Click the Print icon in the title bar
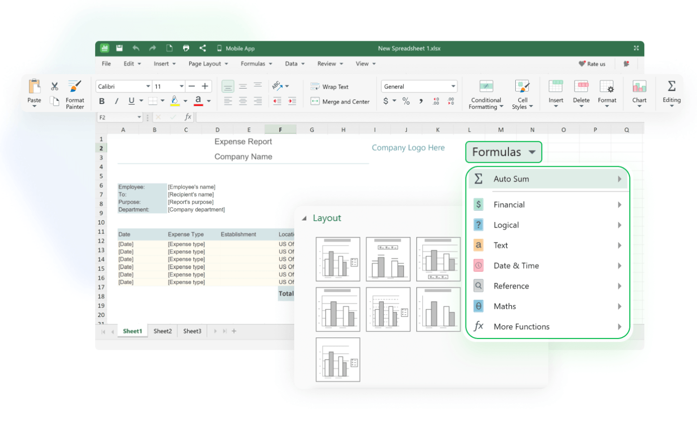The height and width of the screenshot is (429, 697). click(x=186, y=48)
